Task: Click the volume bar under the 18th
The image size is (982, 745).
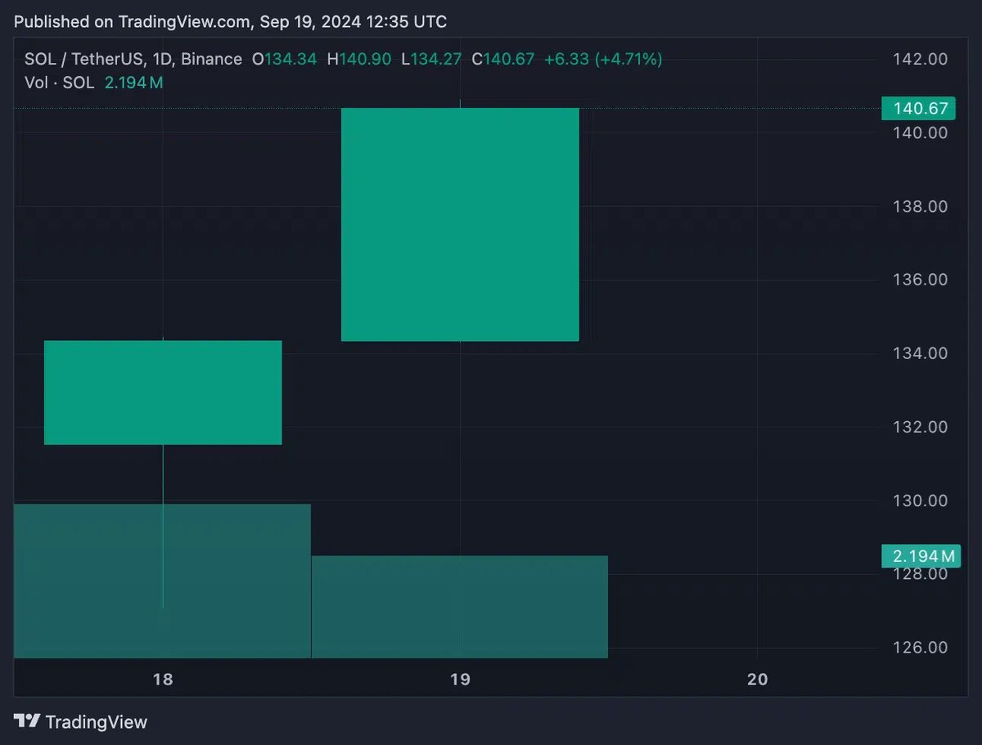Action: pyautogui.click(x=162, y=581)
